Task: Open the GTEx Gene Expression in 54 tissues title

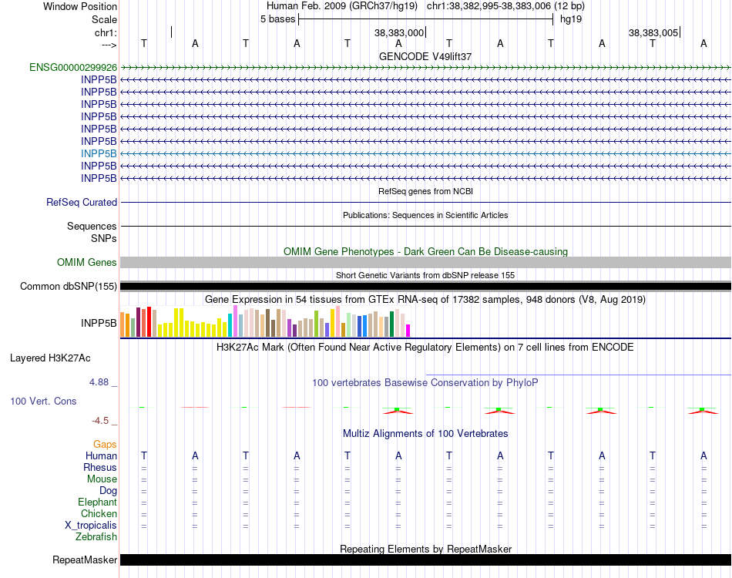Action: (425, 299)
